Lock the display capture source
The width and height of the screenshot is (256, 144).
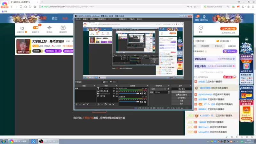117,91
